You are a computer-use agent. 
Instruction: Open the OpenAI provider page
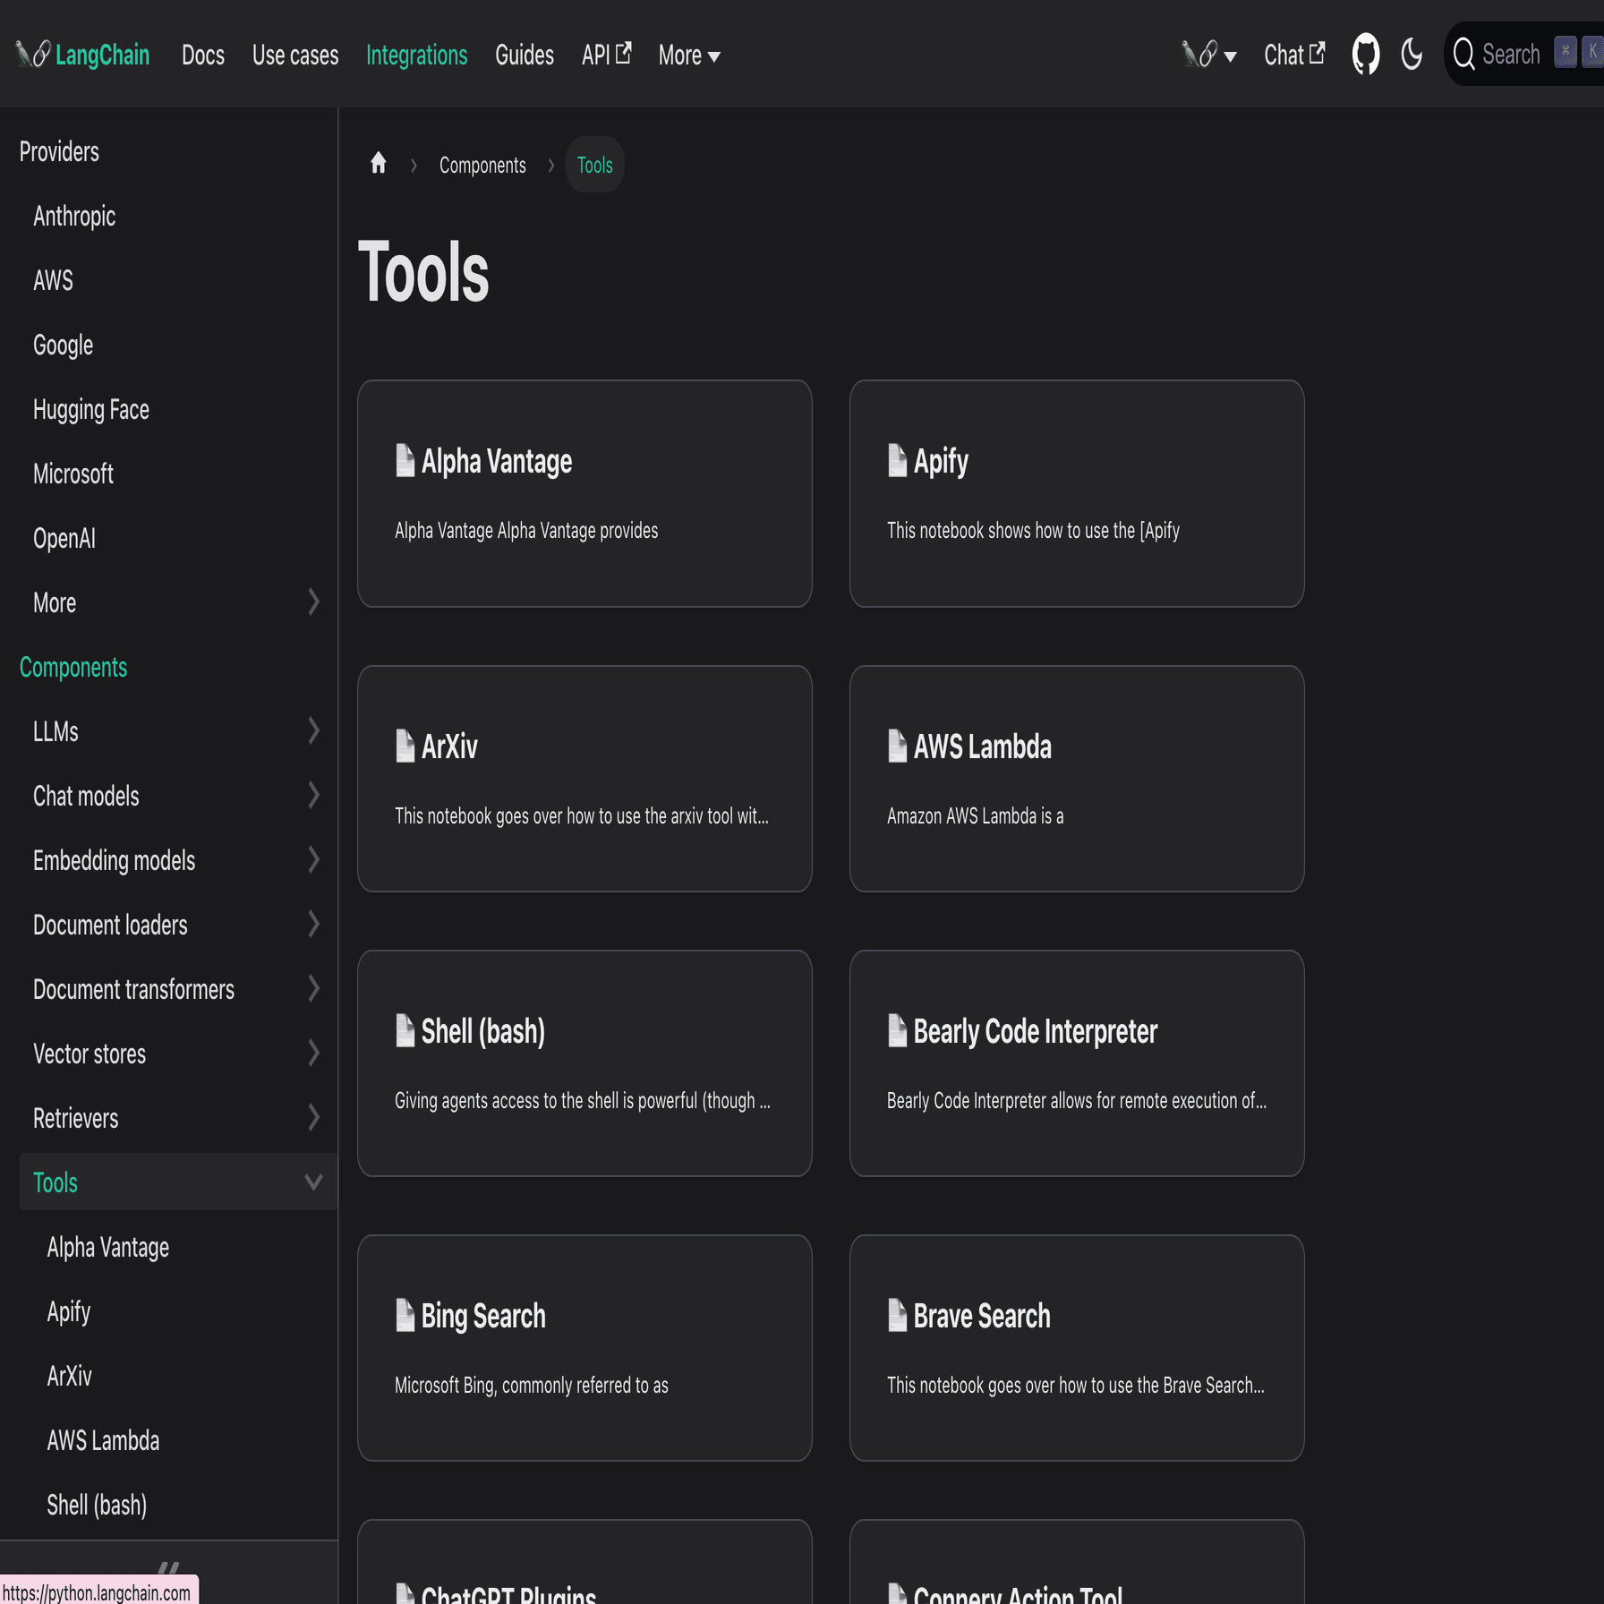(x=64, y=538)
